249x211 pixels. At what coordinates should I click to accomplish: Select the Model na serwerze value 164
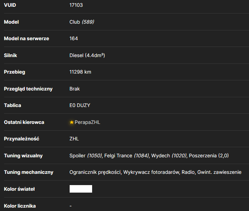pyautogui.click(x=74, y=39)
